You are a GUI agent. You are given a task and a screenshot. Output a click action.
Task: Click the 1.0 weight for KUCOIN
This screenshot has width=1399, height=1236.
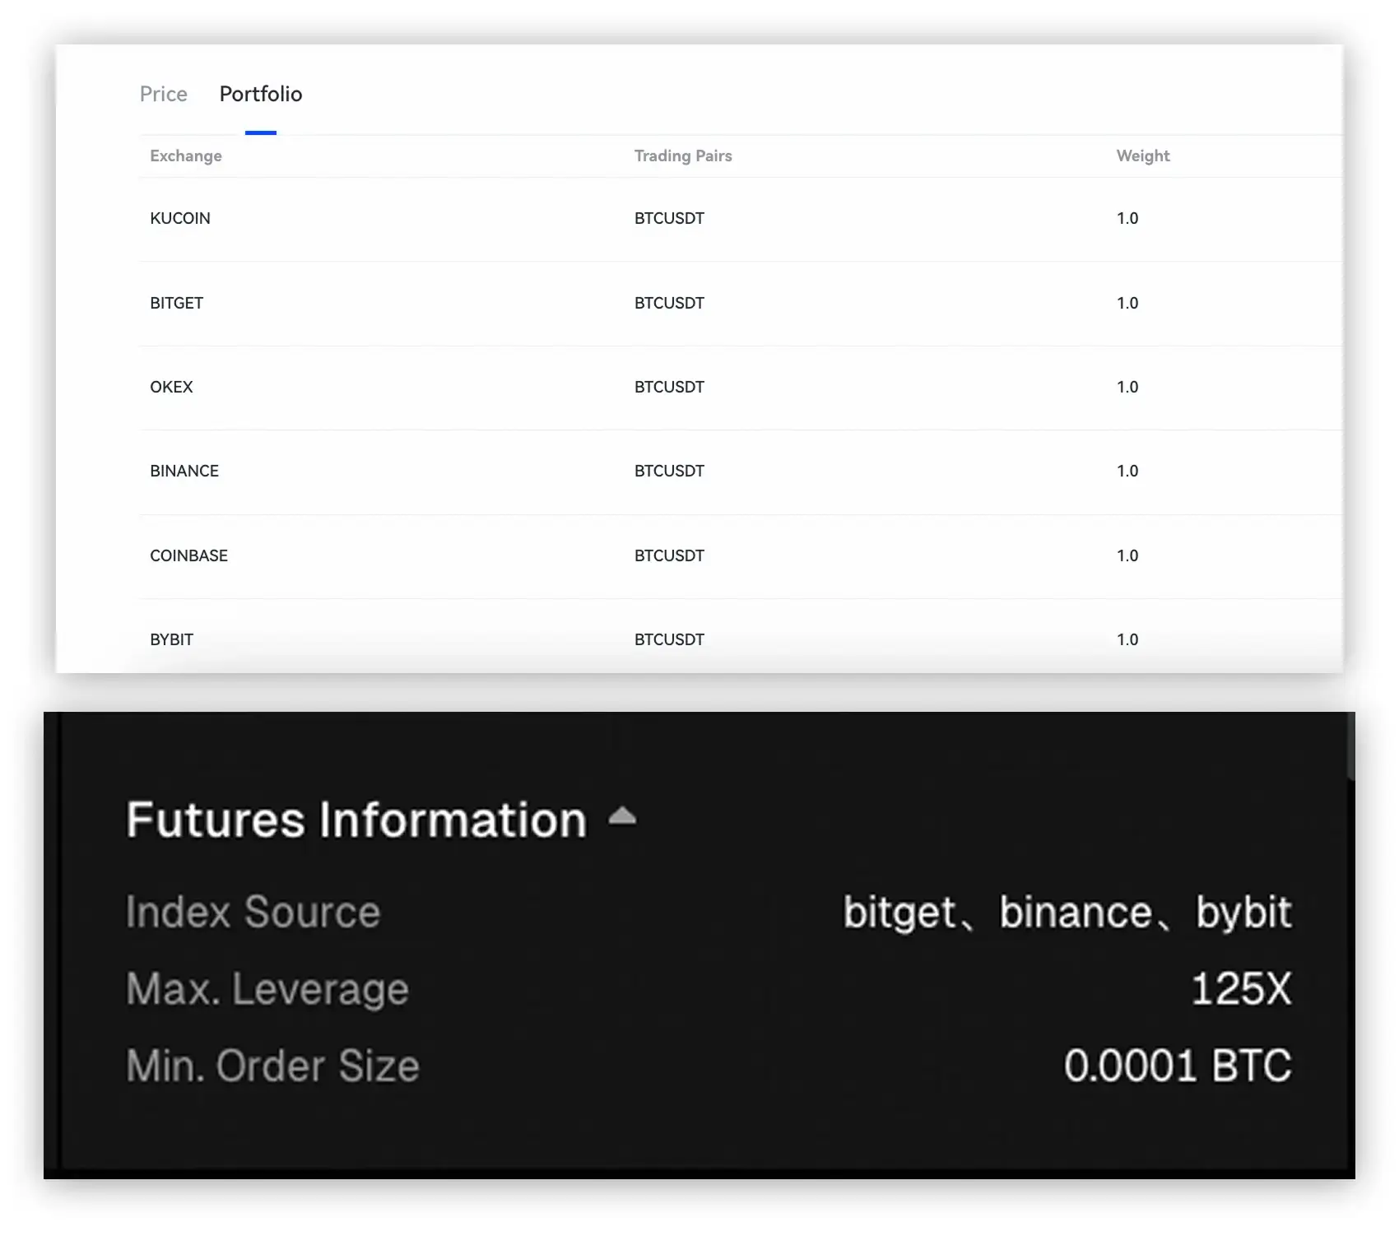(x=1127, y=218)
